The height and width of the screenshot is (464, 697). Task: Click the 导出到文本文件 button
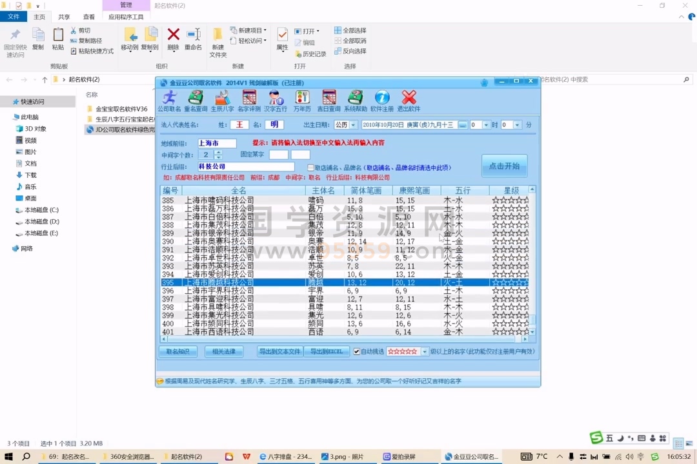tap(279, 351)
